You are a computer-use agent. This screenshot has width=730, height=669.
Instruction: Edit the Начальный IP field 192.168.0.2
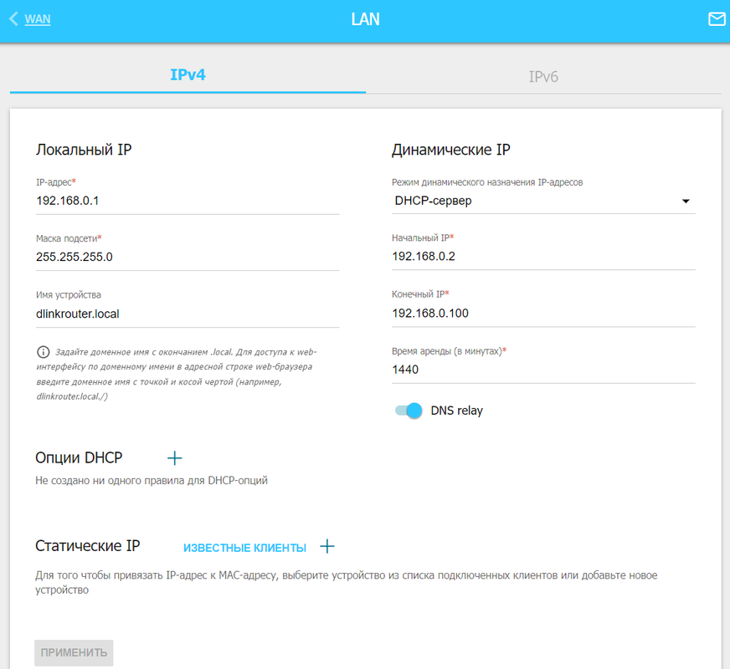point(543,256)
